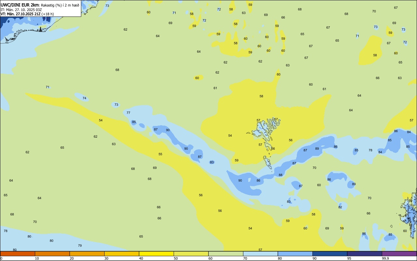
Task: Click the map value 79
Action: tap(80, 245)
